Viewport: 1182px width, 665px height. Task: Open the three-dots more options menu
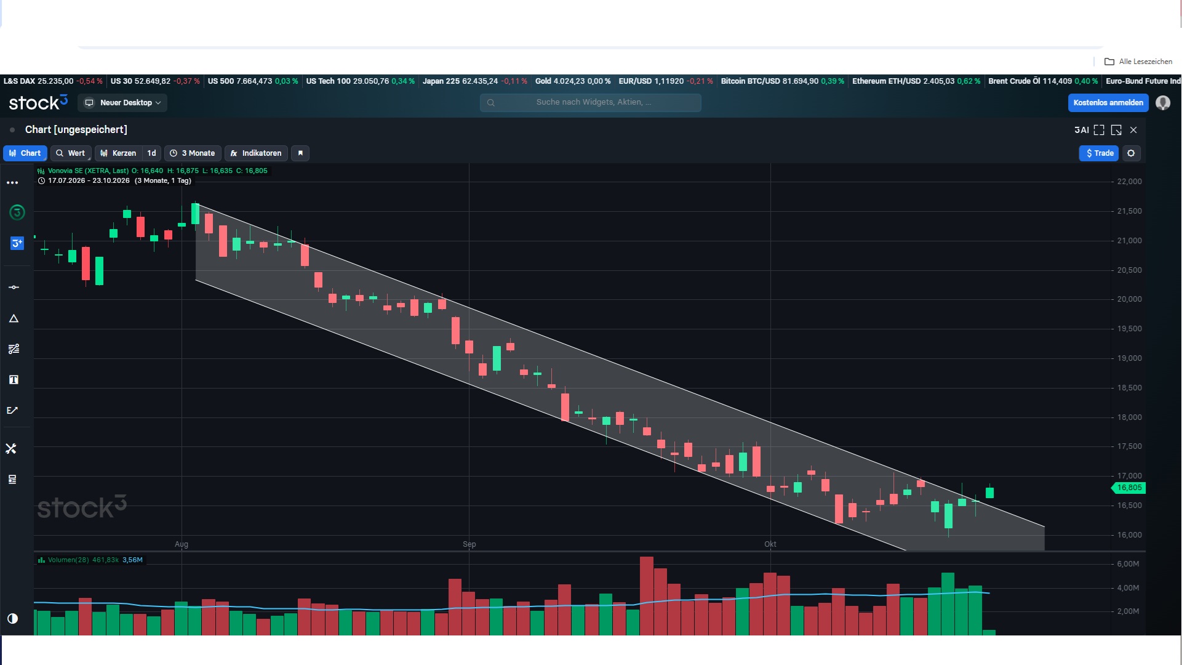point(12,183)
